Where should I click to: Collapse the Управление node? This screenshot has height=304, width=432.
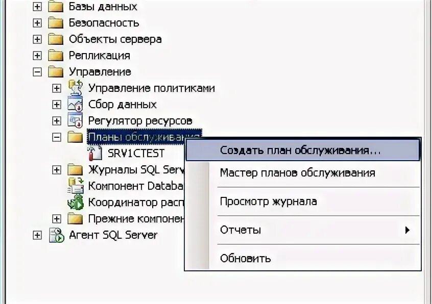tap(37, 72)
